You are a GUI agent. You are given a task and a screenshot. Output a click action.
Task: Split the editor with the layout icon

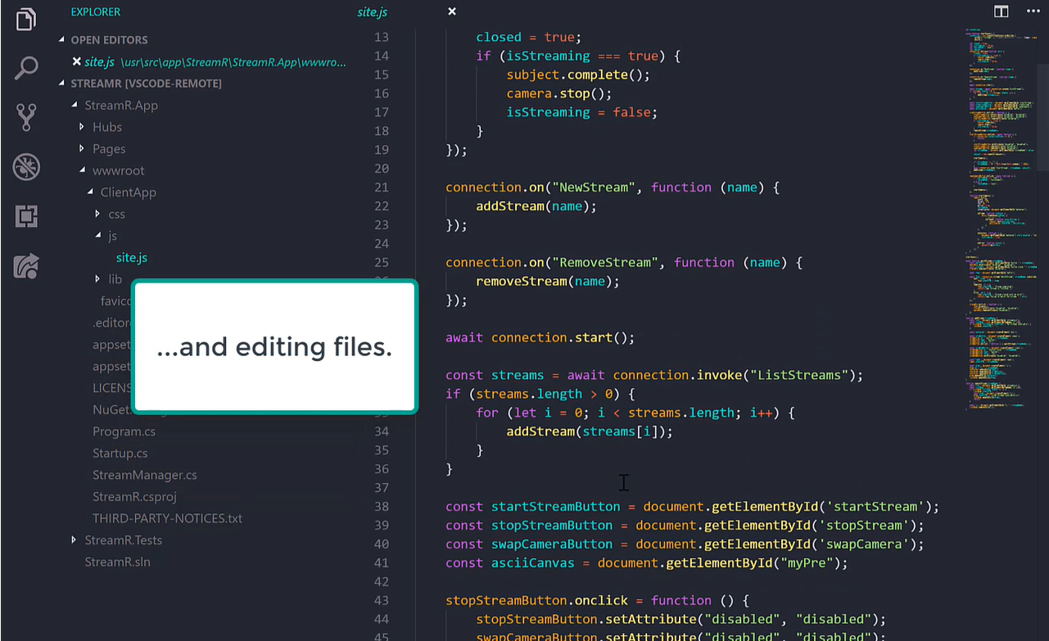(x=1001, y=11)
